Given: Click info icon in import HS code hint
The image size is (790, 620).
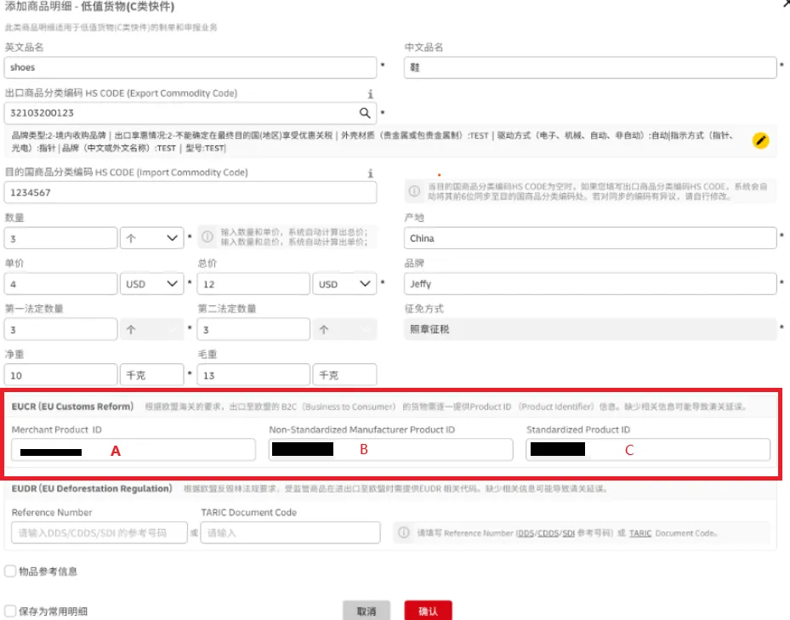Looking at the screenshot, I should (414, 191).
